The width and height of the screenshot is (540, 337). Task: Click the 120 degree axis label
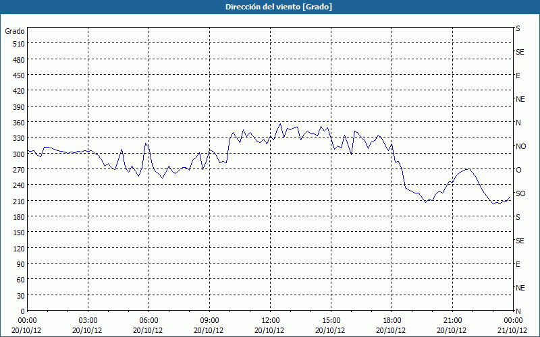point(19,248)
